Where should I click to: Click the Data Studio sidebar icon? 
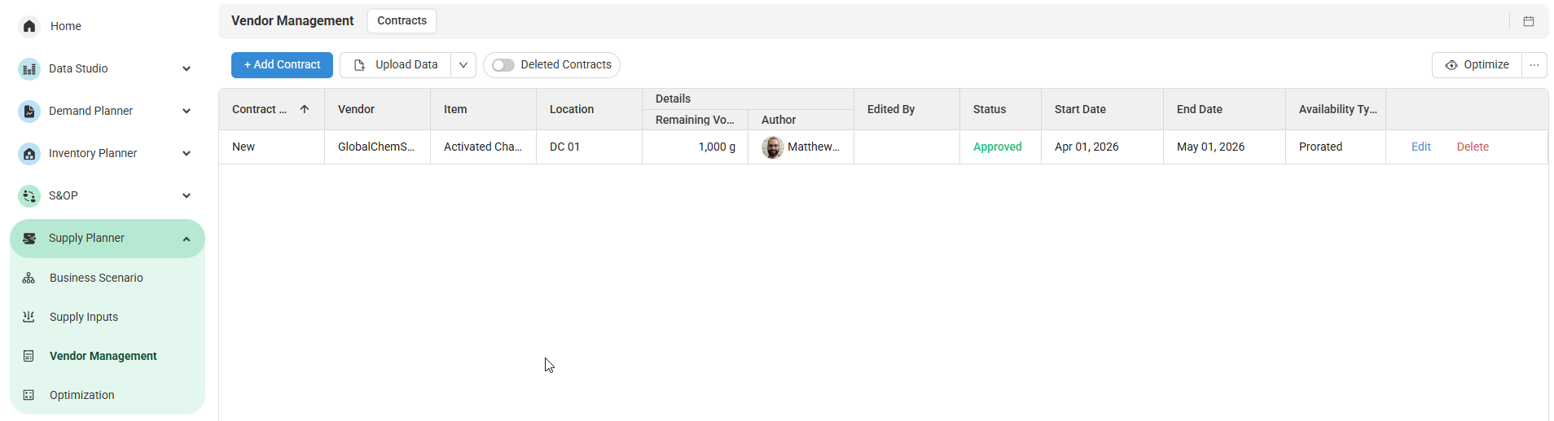(x=29, y=69)
